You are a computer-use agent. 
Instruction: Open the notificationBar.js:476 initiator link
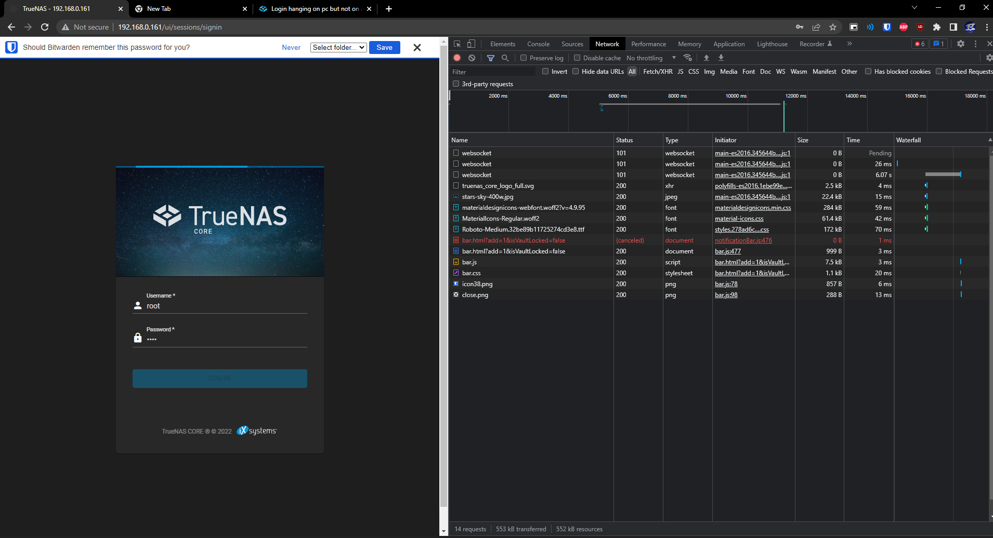pyautogui.click(x=743, y=240)
